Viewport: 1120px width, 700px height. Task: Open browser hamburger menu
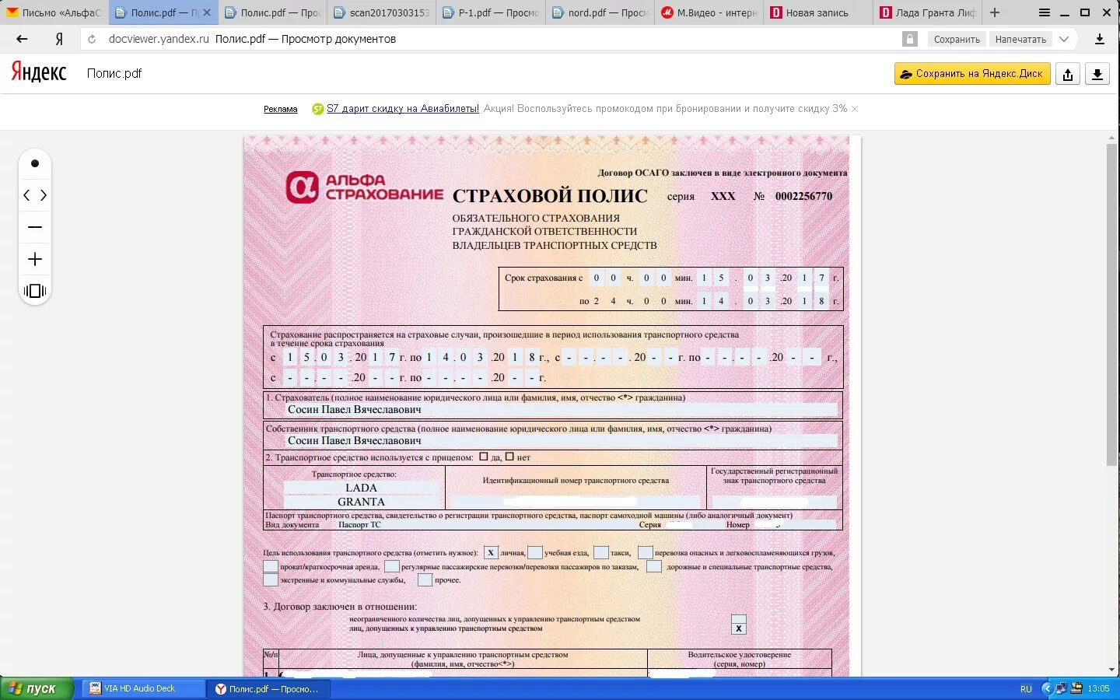1045,12
